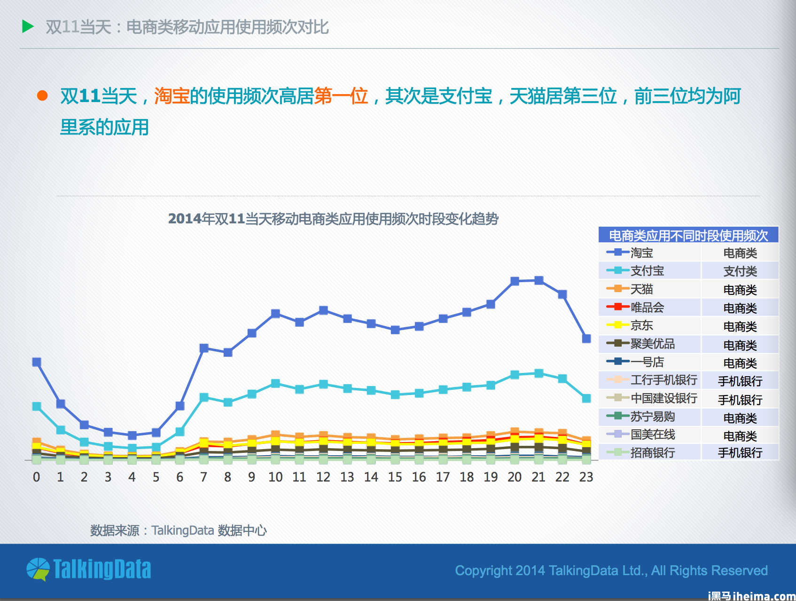Viewport: 796px width, 601px height.
Task: Click the 支付宝 data point at hour 0
Action: 37,406
